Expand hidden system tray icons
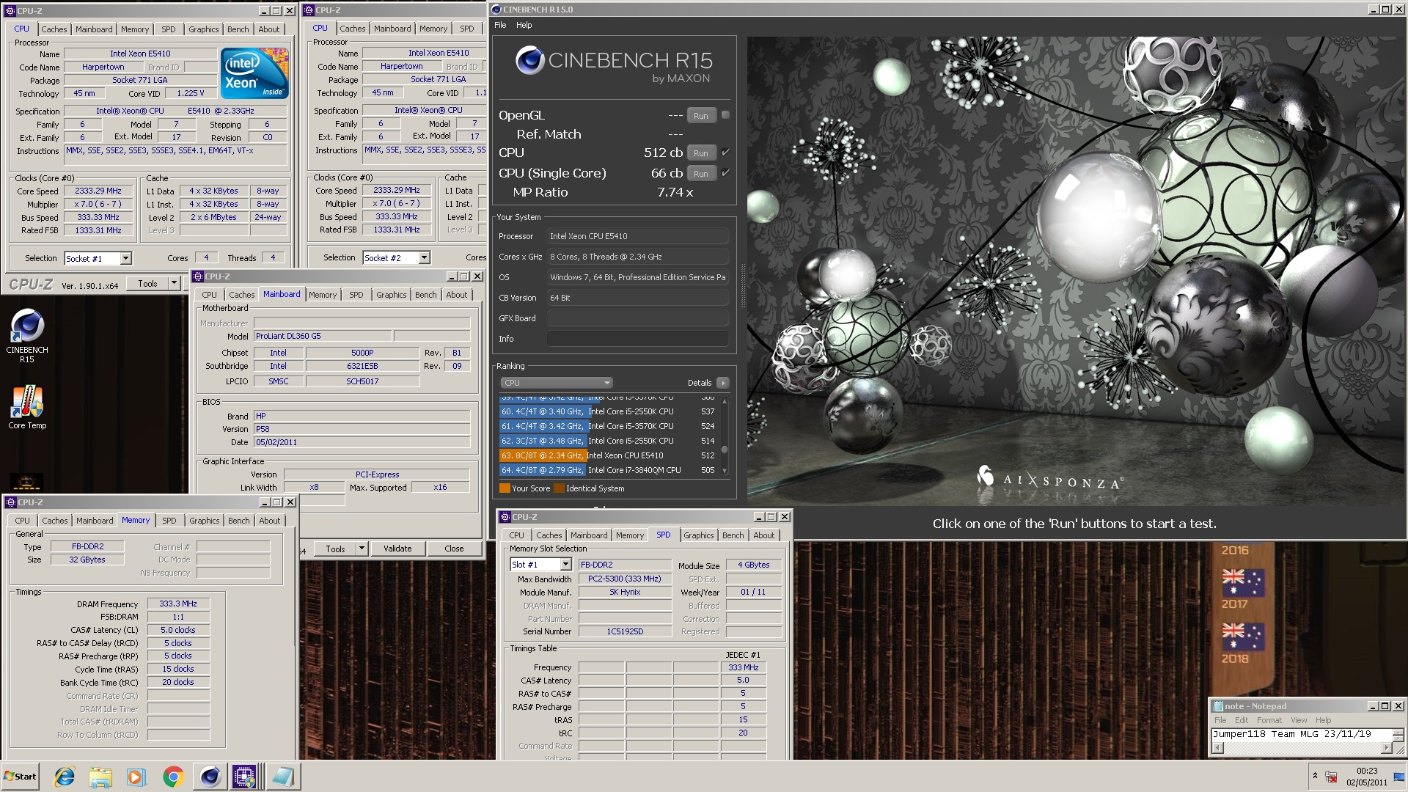Image resolution: width=1408 pixels, height=792 pixels. coord(1315,775)
